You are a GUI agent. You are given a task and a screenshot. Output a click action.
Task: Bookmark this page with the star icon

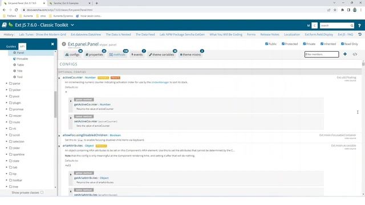point(335,10)
